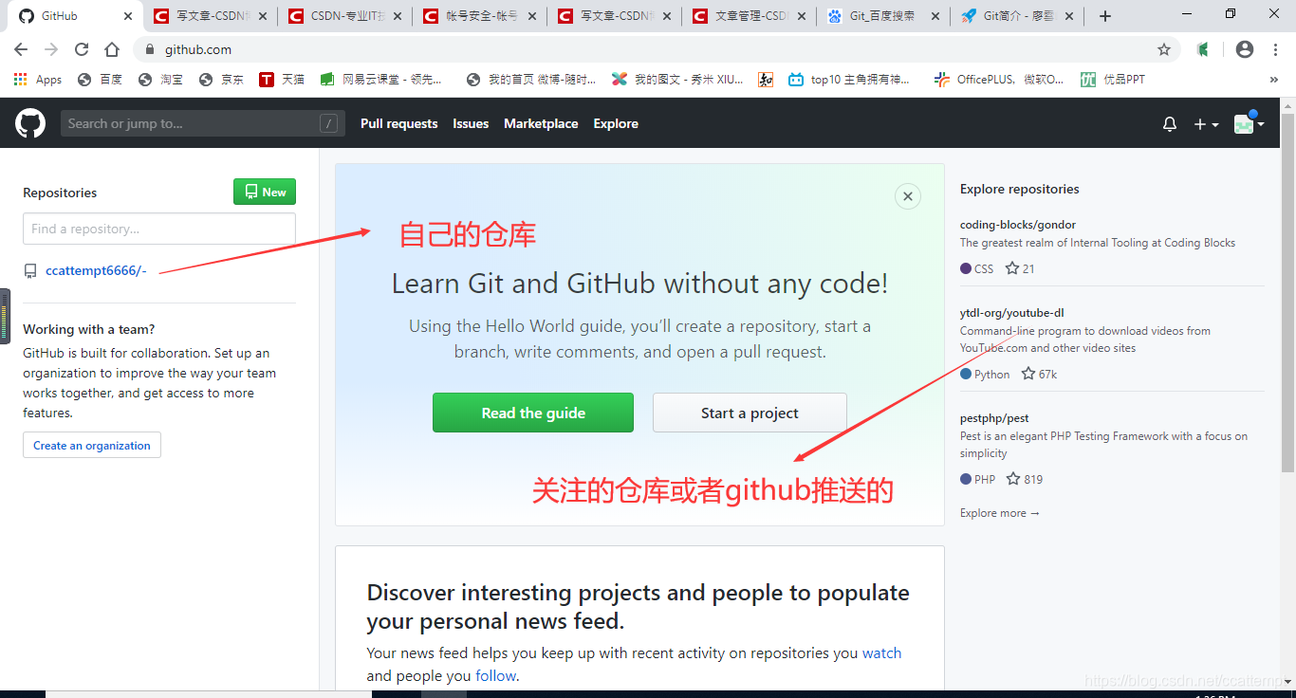
Task: Open the coding-blocks/gondor repository
Action: click(x=1018, y=225)
